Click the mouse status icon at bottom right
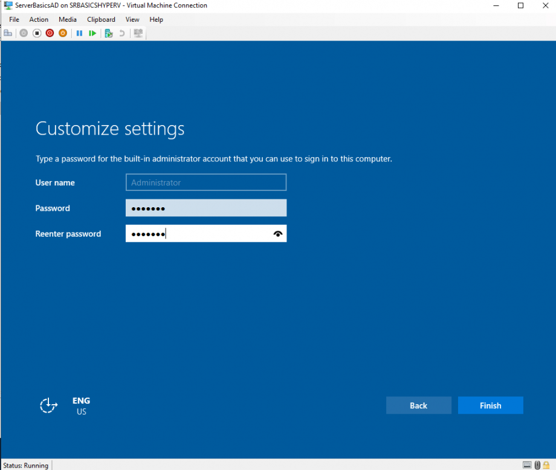556x470 pixels. 537,465
